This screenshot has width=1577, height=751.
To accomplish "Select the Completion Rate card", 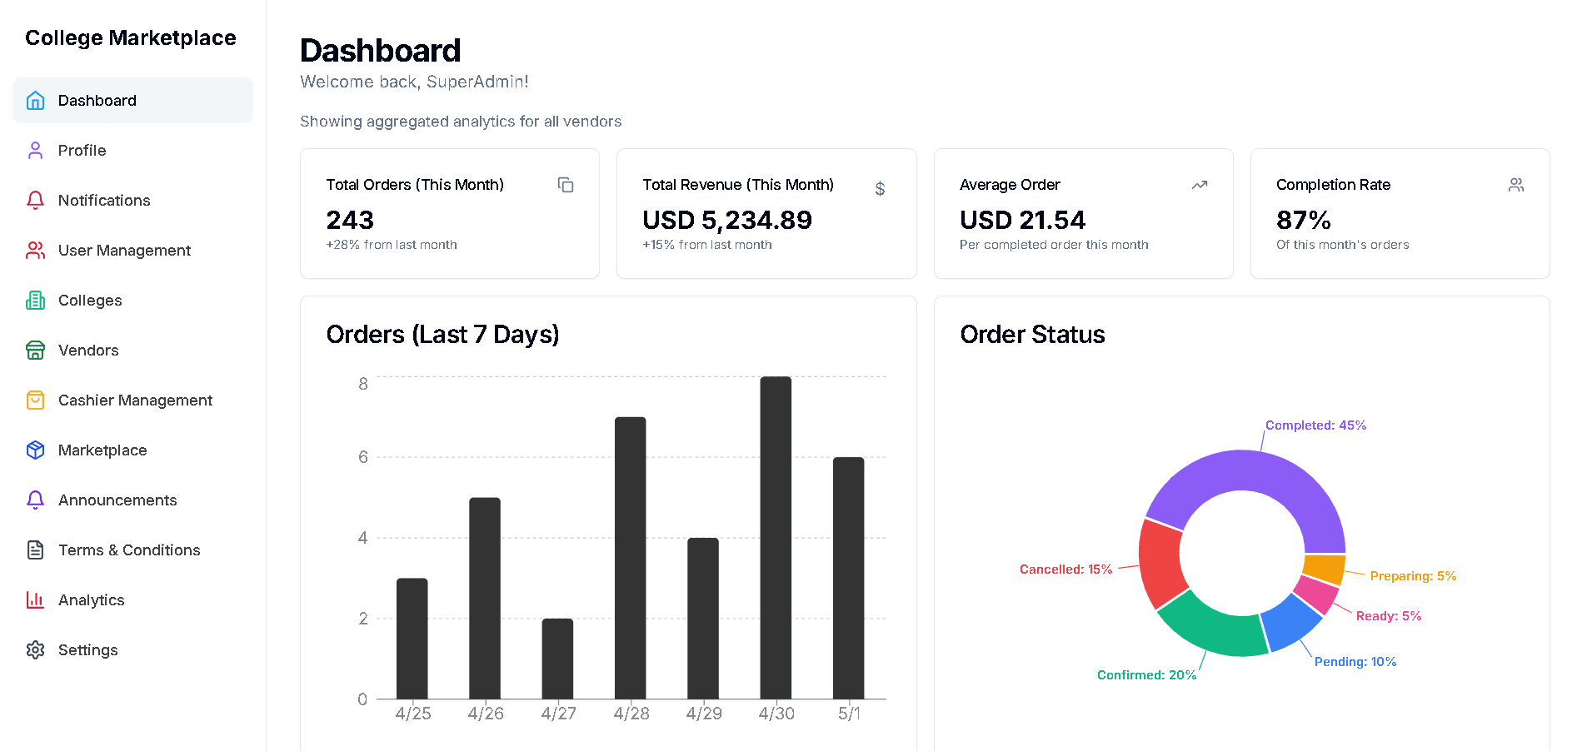I will pos(1400,214).
